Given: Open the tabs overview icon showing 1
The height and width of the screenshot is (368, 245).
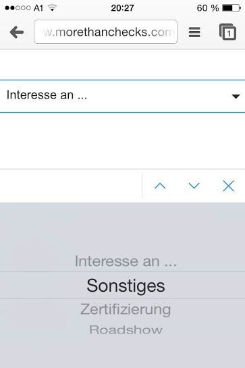Looking at the screenshot, I should tap(227, 32).
